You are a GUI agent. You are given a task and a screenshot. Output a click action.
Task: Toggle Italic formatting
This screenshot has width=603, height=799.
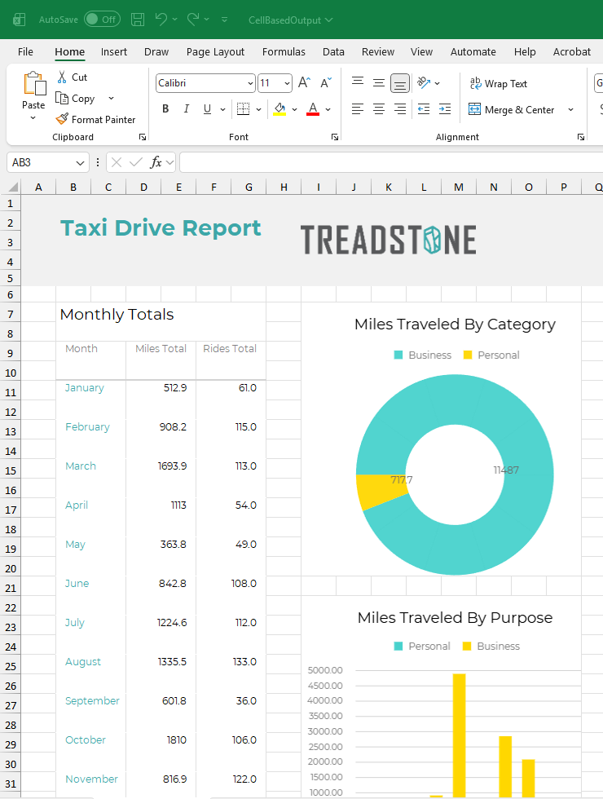click(187, 109)
